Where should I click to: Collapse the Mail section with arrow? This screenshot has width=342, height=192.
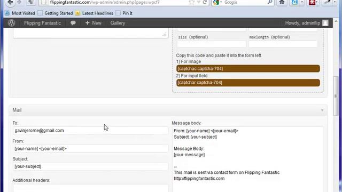tap(322, 110)
